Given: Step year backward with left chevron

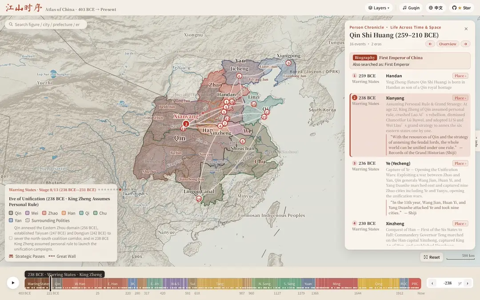Looking at the screenshot, I should click(x=432, y=283).
